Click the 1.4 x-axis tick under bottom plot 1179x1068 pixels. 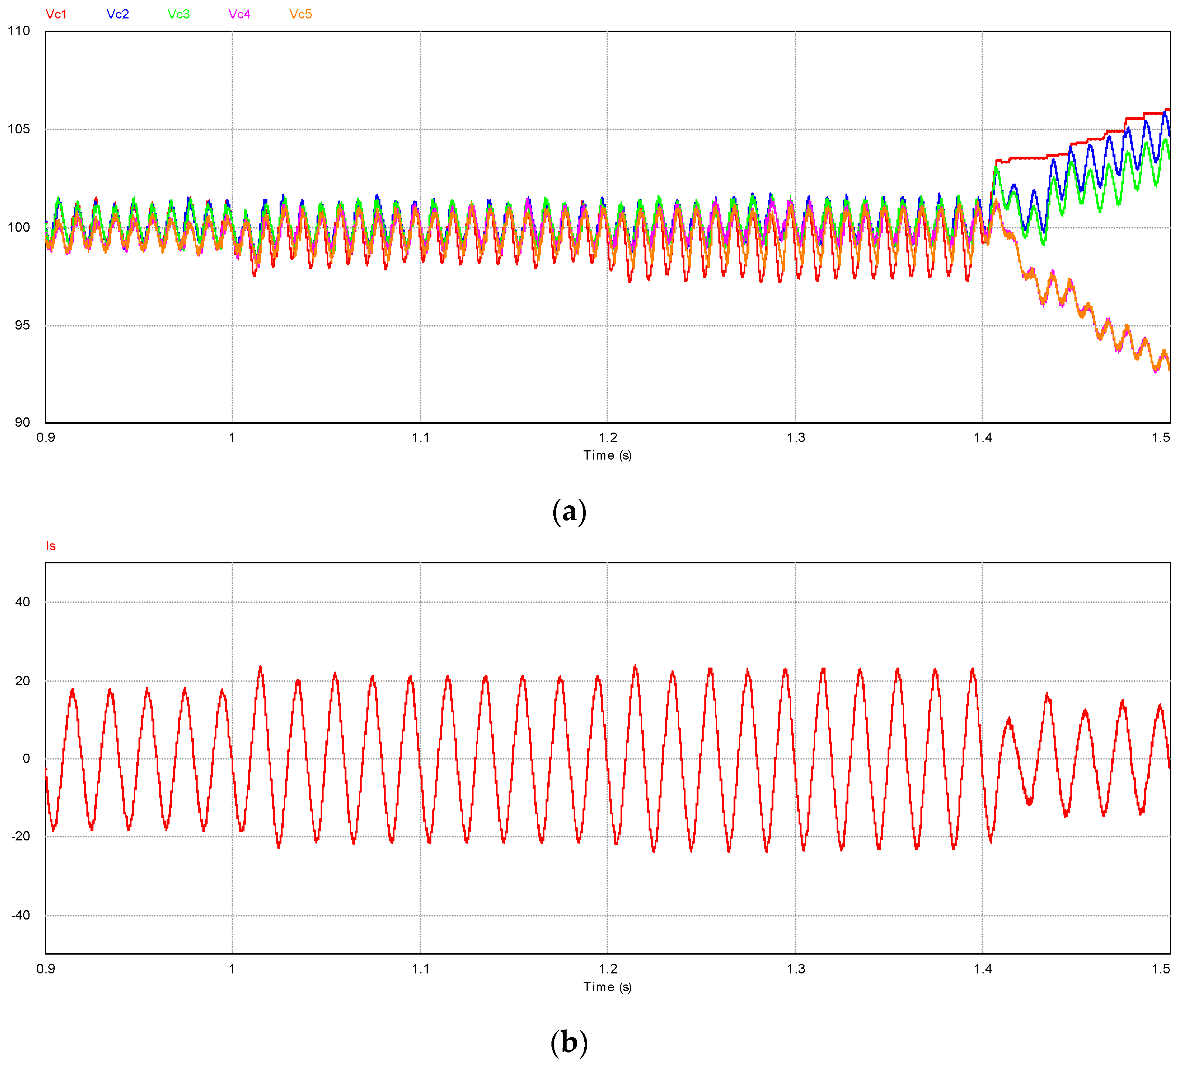(x=982, y=969)
